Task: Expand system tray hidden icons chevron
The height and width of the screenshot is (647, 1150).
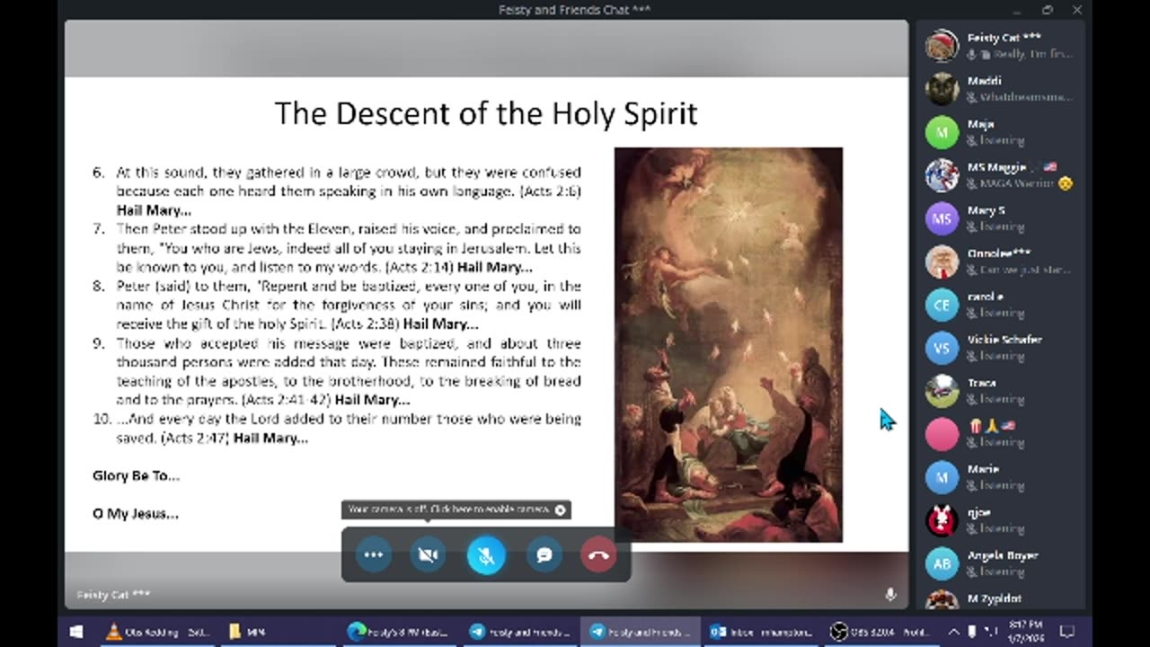Action: pyautogui.click(x=953, y=632)
